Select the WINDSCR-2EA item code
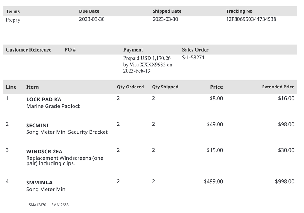Image resolution: width=304 pixels, height=213 pixels. [44, 152]
